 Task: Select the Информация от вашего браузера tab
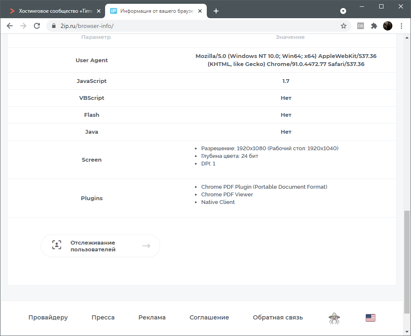(156, 11)
